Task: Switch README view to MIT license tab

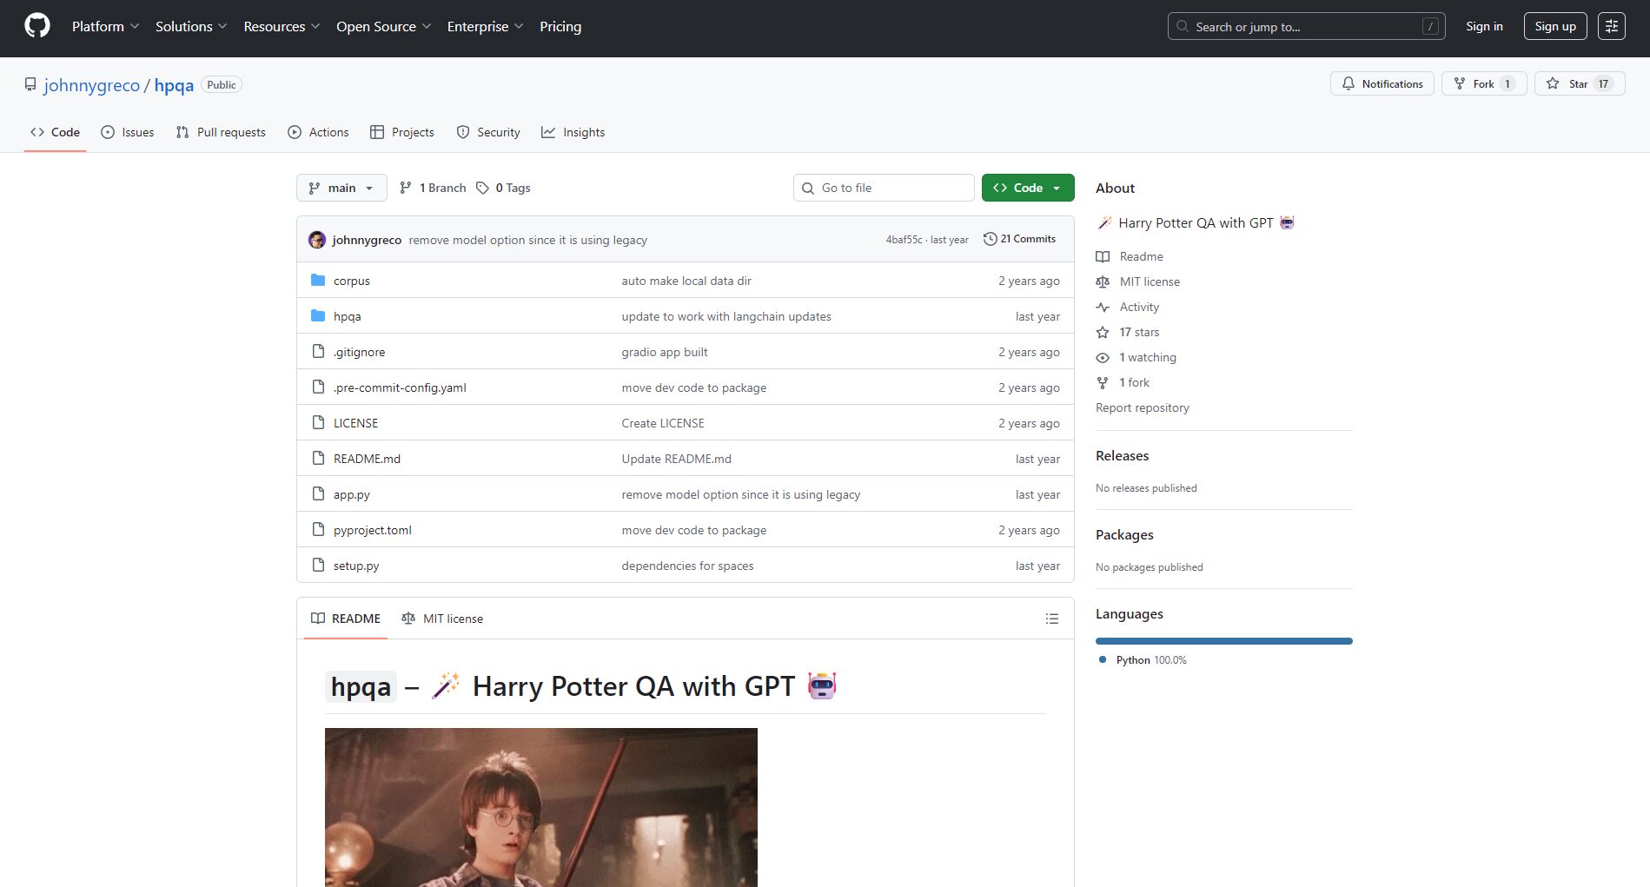Action: (442, 618)
